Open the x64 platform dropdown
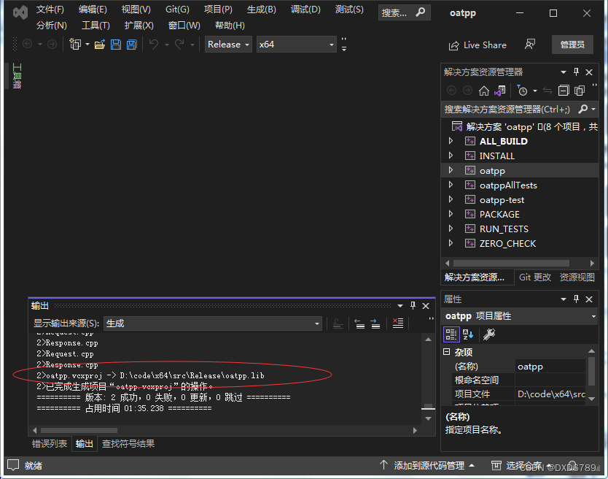608x479 pixels. (296, 45)
